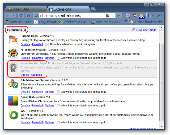This screenshot has height=135, width=170.
Task: Uninstall the Chrome Flags extension
Action: point(37,44)
